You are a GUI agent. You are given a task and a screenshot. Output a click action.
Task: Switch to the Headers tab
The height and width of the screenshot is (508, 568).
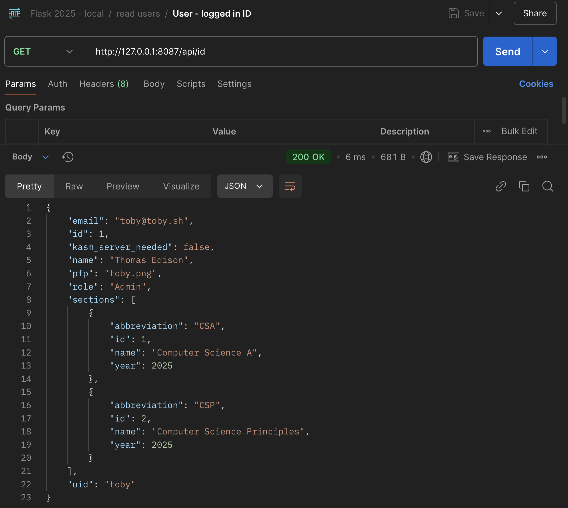coord(104,84)
